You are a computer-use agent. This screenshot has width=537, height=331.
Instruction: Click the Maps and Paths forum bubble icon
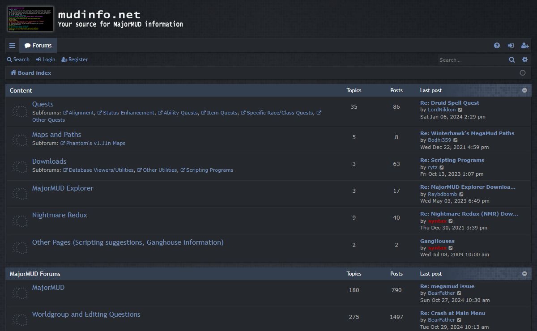(19, 140)
